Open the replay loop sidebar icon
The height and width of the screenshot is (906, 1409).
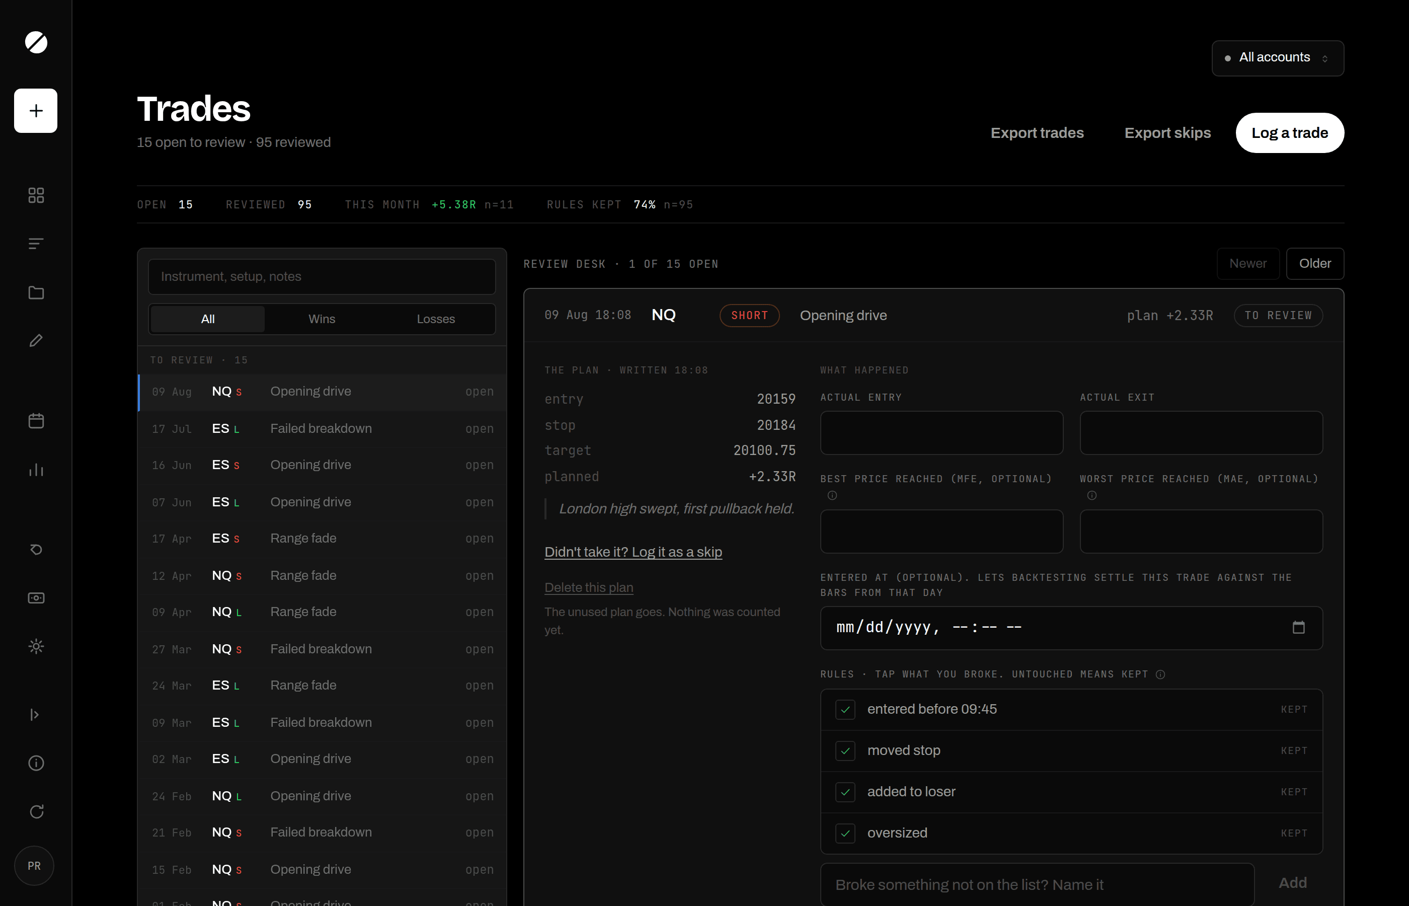pyautogui.click(x=36, y=550)
